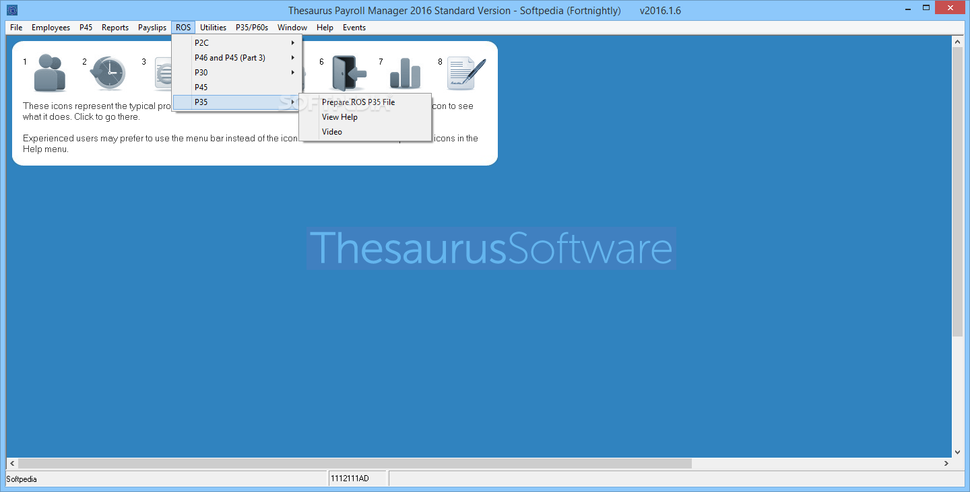Image resolution: width=970 pixels, height=492 pixels.
Task: Open the Help menu
Action: click(325, 28)
